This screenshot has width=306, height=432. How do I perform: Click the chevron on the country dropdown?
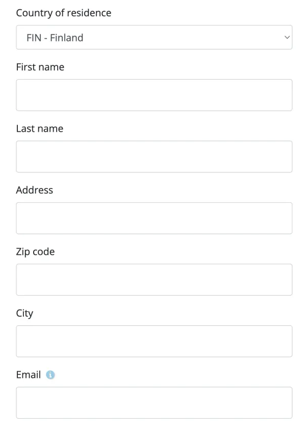tap(287, 37)
